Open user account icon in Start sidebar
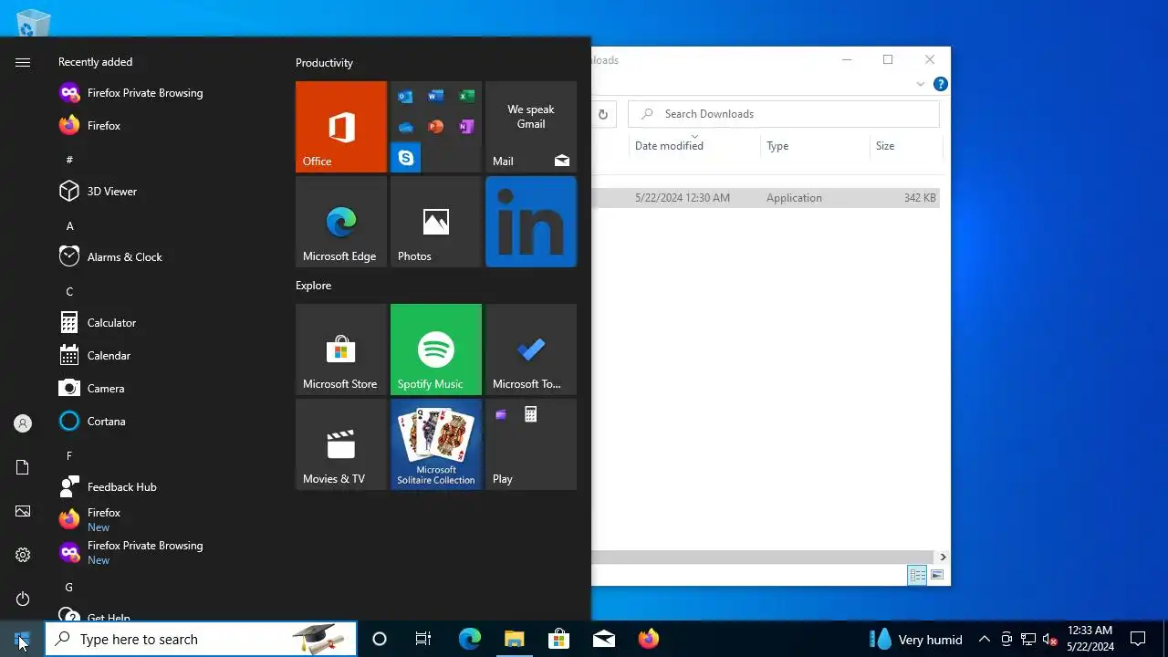 [23, 423]
